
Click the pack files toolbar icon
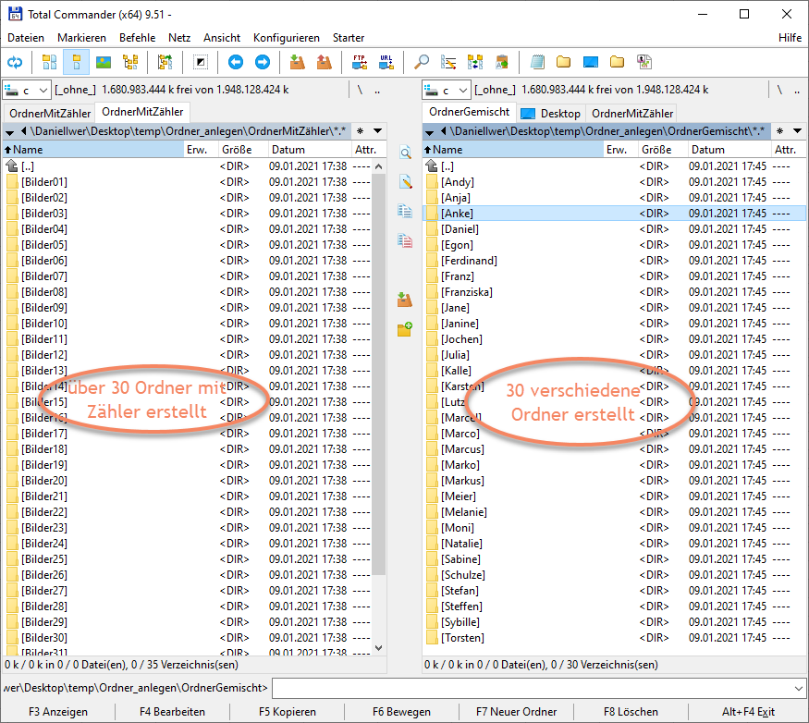[297, 63]
